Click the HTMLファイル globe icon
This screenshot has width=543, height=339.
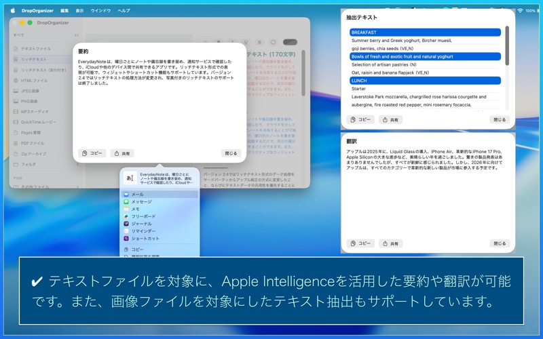[16, 81]
